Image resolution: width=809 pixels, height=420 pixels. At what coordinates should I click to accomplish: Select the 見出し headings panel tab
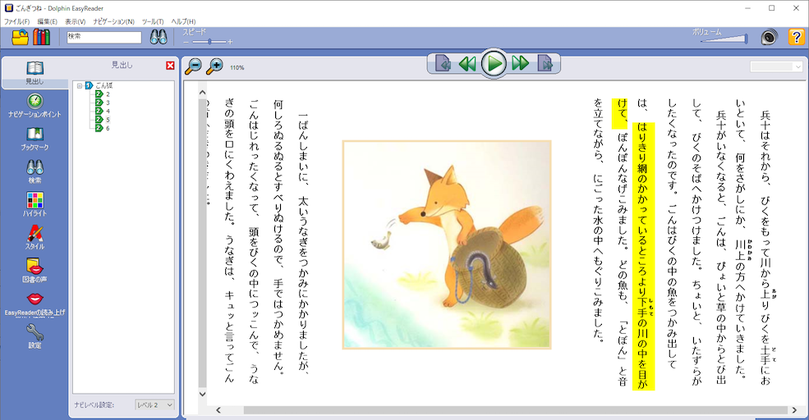click(35, 73)
